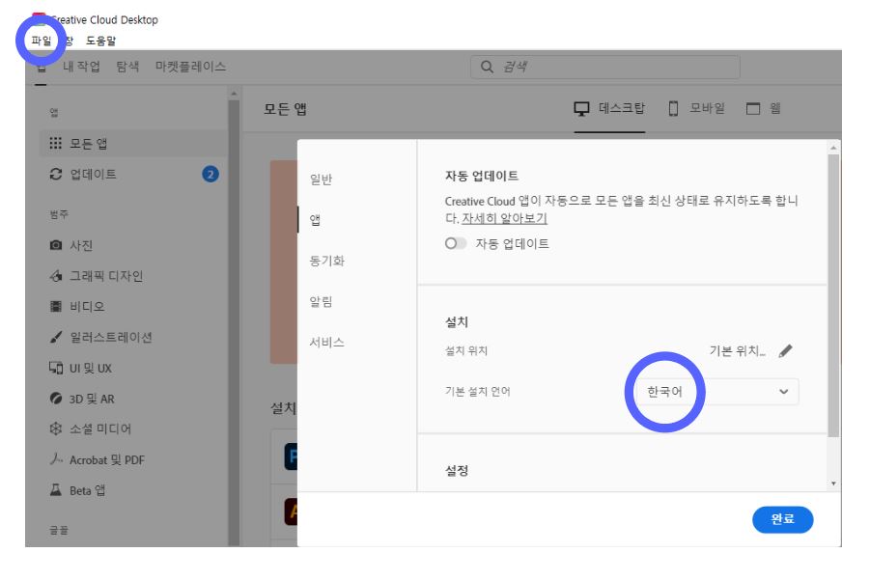This screenshot has width=870, height=580.
Task: Click the 자동 업데이트 heading text
Action: [x=482, y=176]
